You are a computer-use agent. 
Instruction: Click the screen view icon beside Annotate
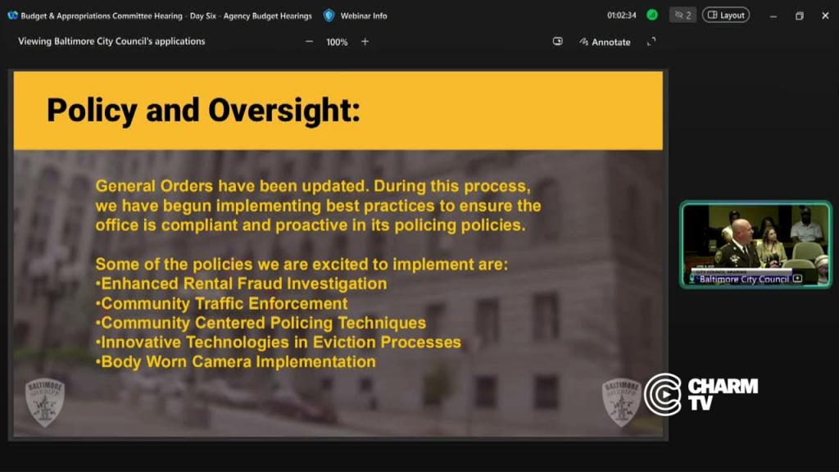[x=557, y=41]
